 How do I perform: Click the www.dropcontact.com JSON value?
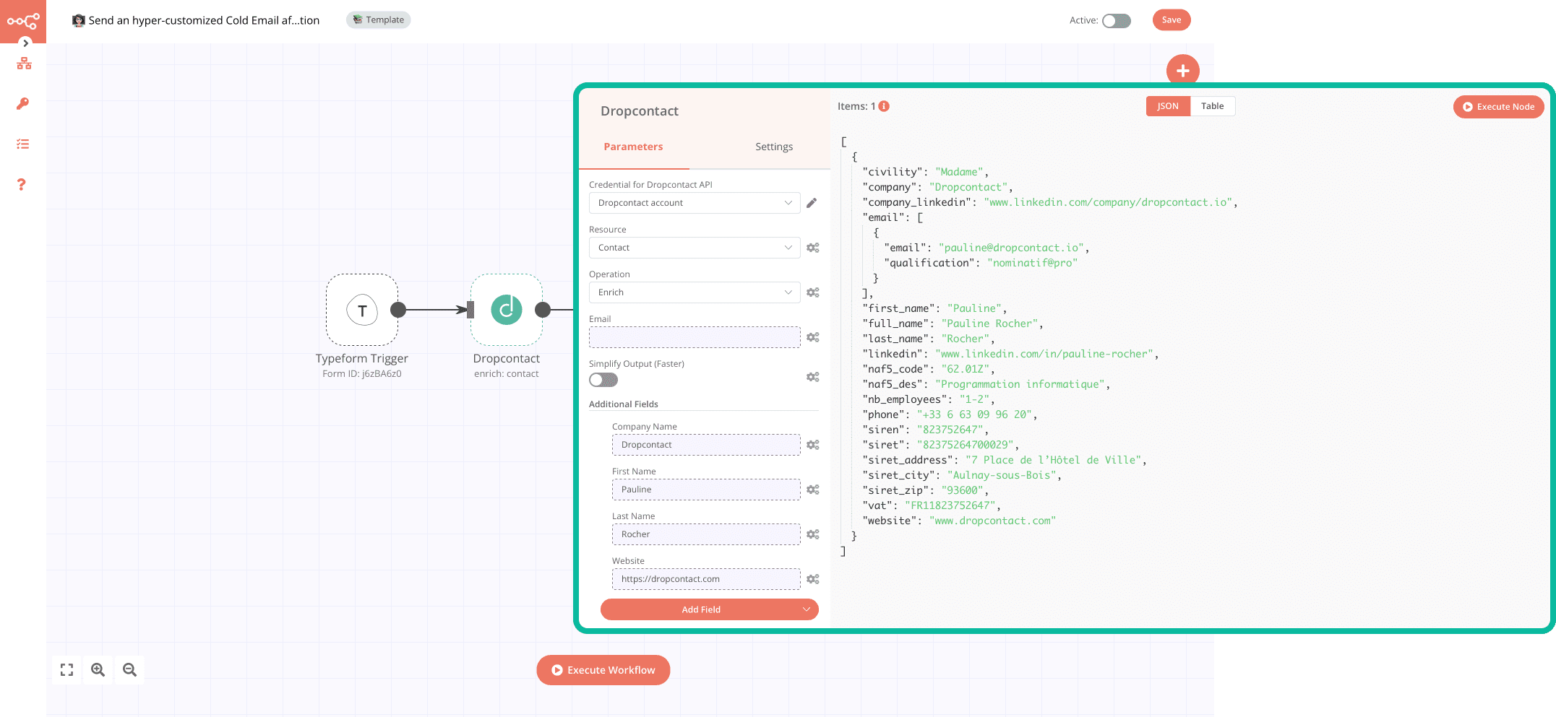[992, 521]
